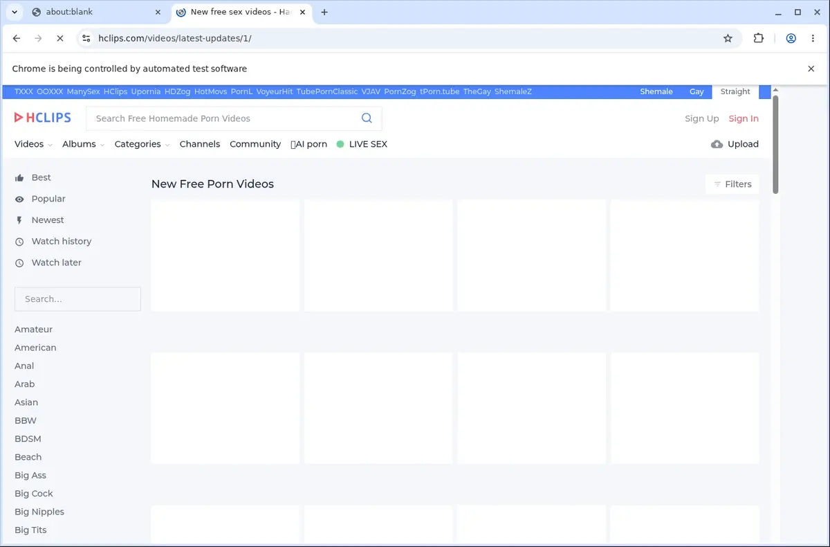Select the Straight orientation option
This screenshot has width=830, height=547.
tap(735, 91)
